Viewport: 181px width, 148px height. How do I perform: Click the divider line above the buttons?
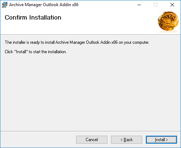(x=90, y=131)
